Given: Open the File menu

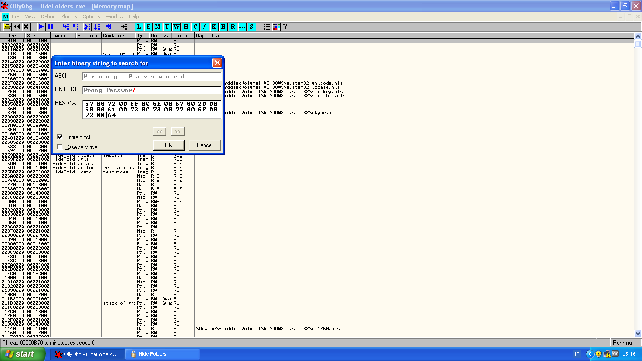Looking at the screenshot, I should click(x=16, y=16).
